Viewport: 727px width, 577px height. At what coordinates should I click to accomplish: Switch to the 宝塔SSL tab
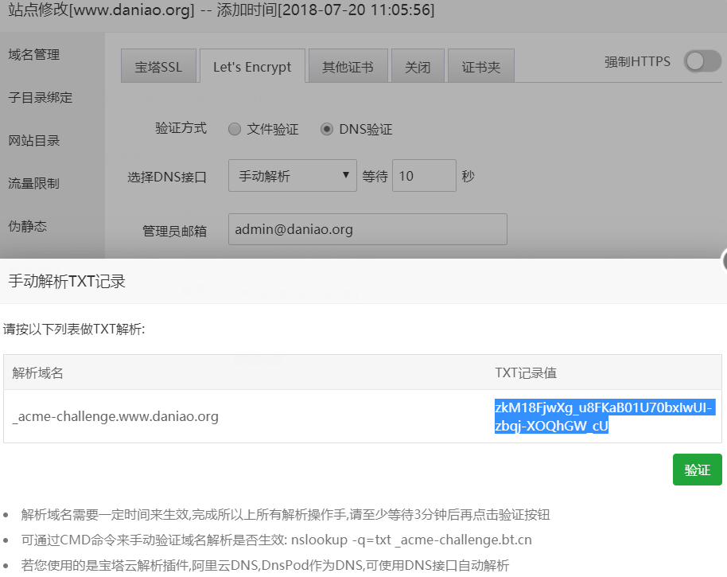tap(158, 67)
